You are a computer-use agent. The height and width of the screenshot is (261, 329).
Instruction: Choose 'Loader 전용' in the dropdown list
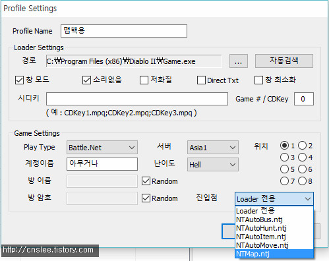click(x=274, y=211)
